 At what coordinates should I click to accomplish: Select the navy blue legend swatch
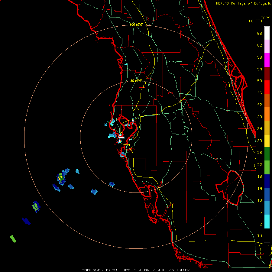pos(267,181)
